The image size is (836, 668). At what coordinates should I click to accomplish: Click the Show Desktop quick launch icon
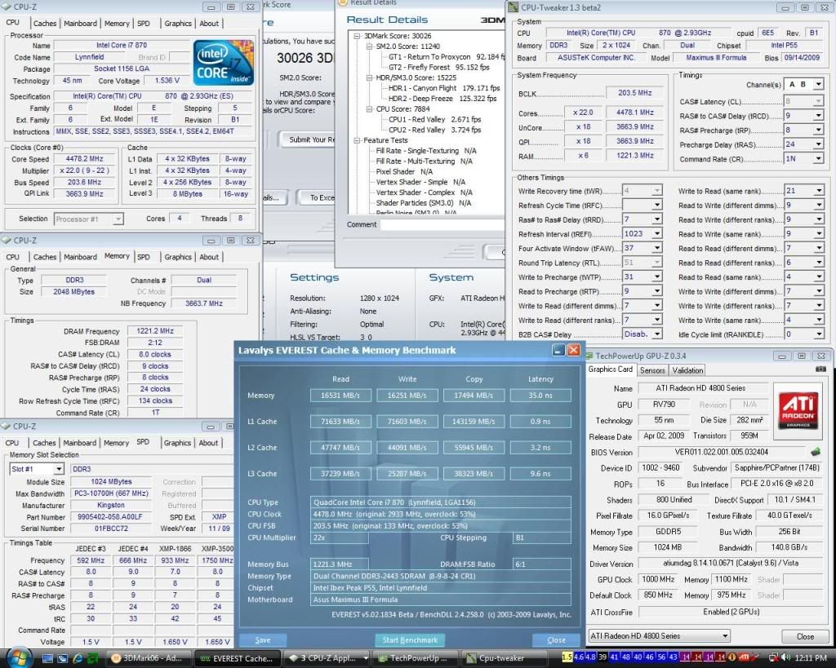(48, 658)
